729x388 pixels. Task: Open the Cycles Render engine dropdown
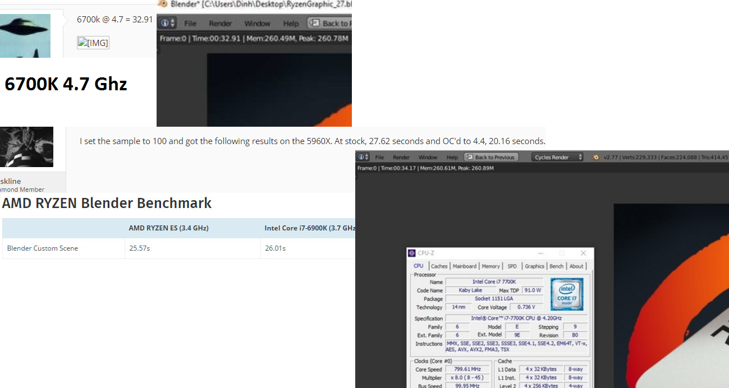(557, 157)
